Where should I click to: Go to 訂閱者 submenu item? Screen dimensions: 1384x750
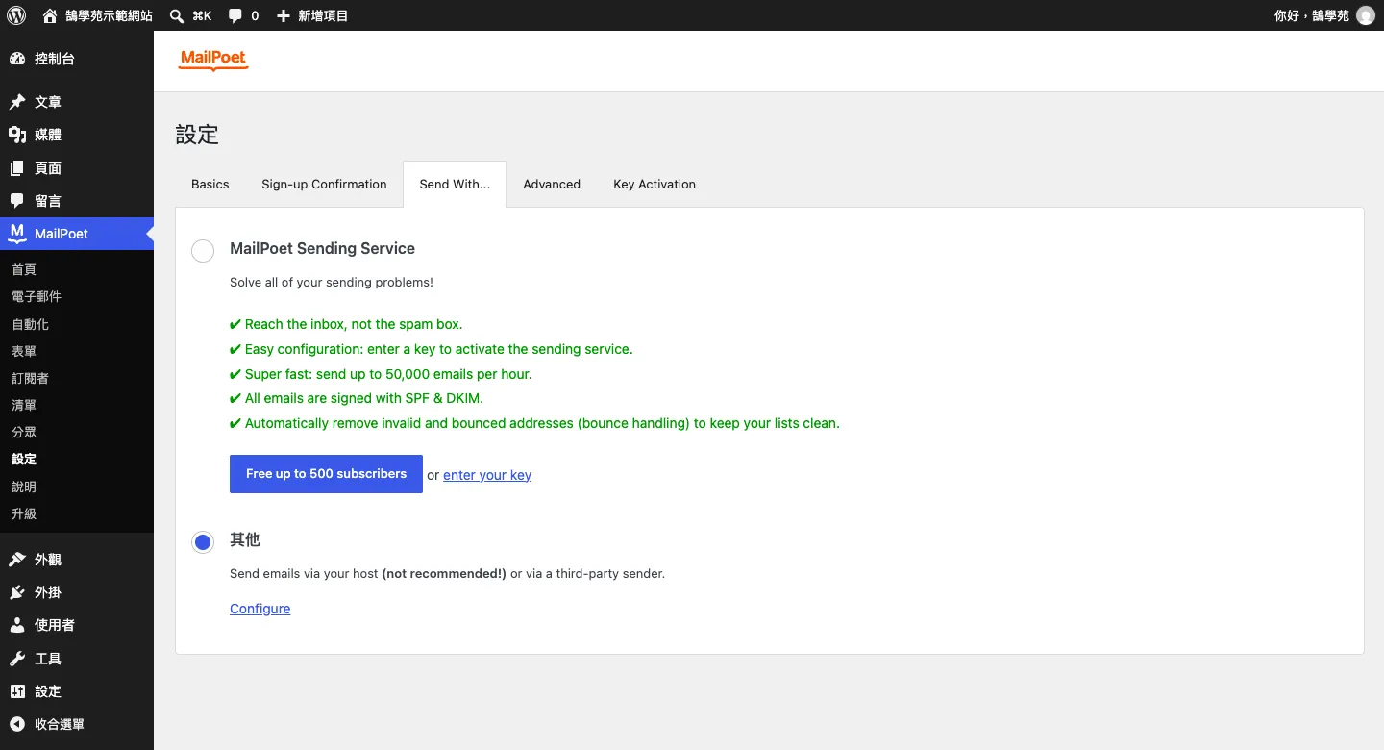pos(31,378)
